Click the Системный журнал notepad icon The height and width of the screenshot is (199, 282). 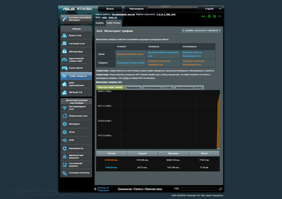(65, 165)
